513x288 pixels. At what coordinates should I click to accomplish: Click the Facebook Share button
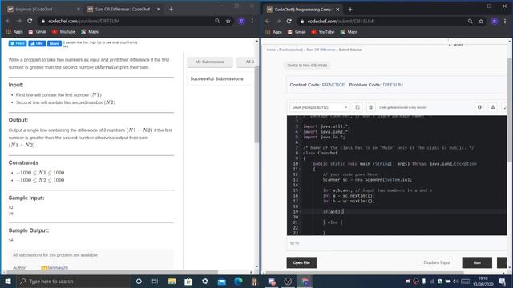[55, 43]
